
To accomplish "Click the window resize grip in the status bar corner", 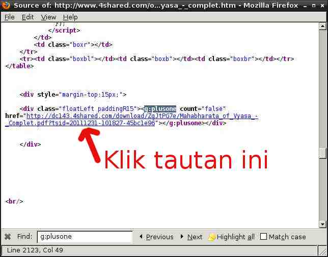I will tap(323, 252).
